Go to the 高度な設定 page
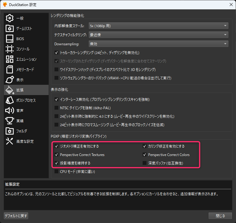 (26, 141)
